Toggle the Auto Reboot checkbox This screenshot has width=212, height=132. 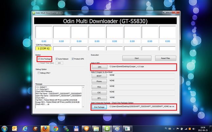point(57,59)
